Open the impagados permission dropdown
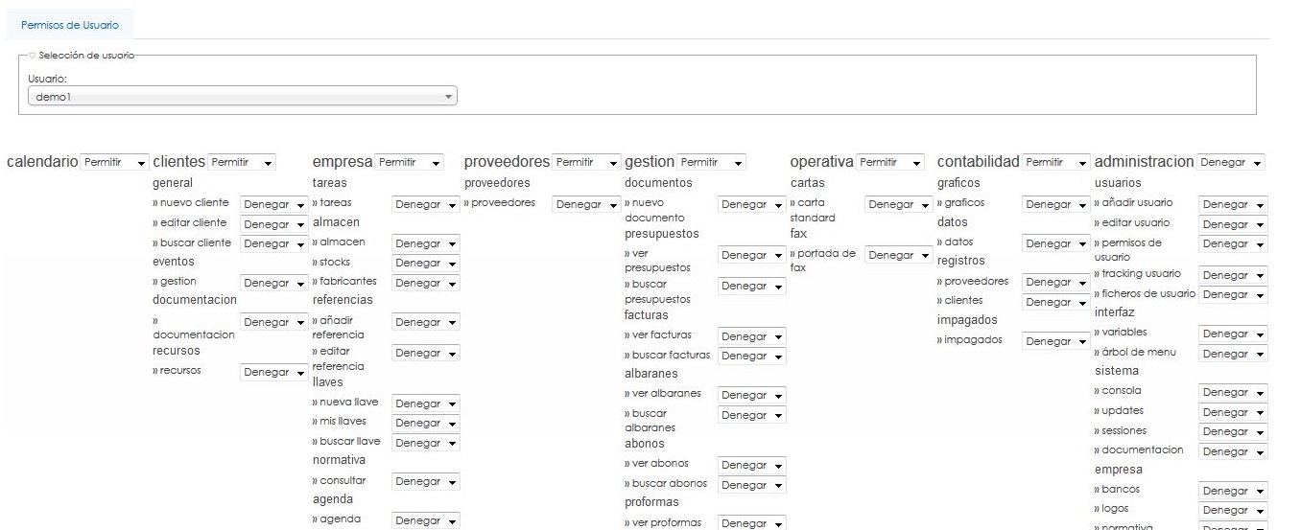 [1055, 342]
